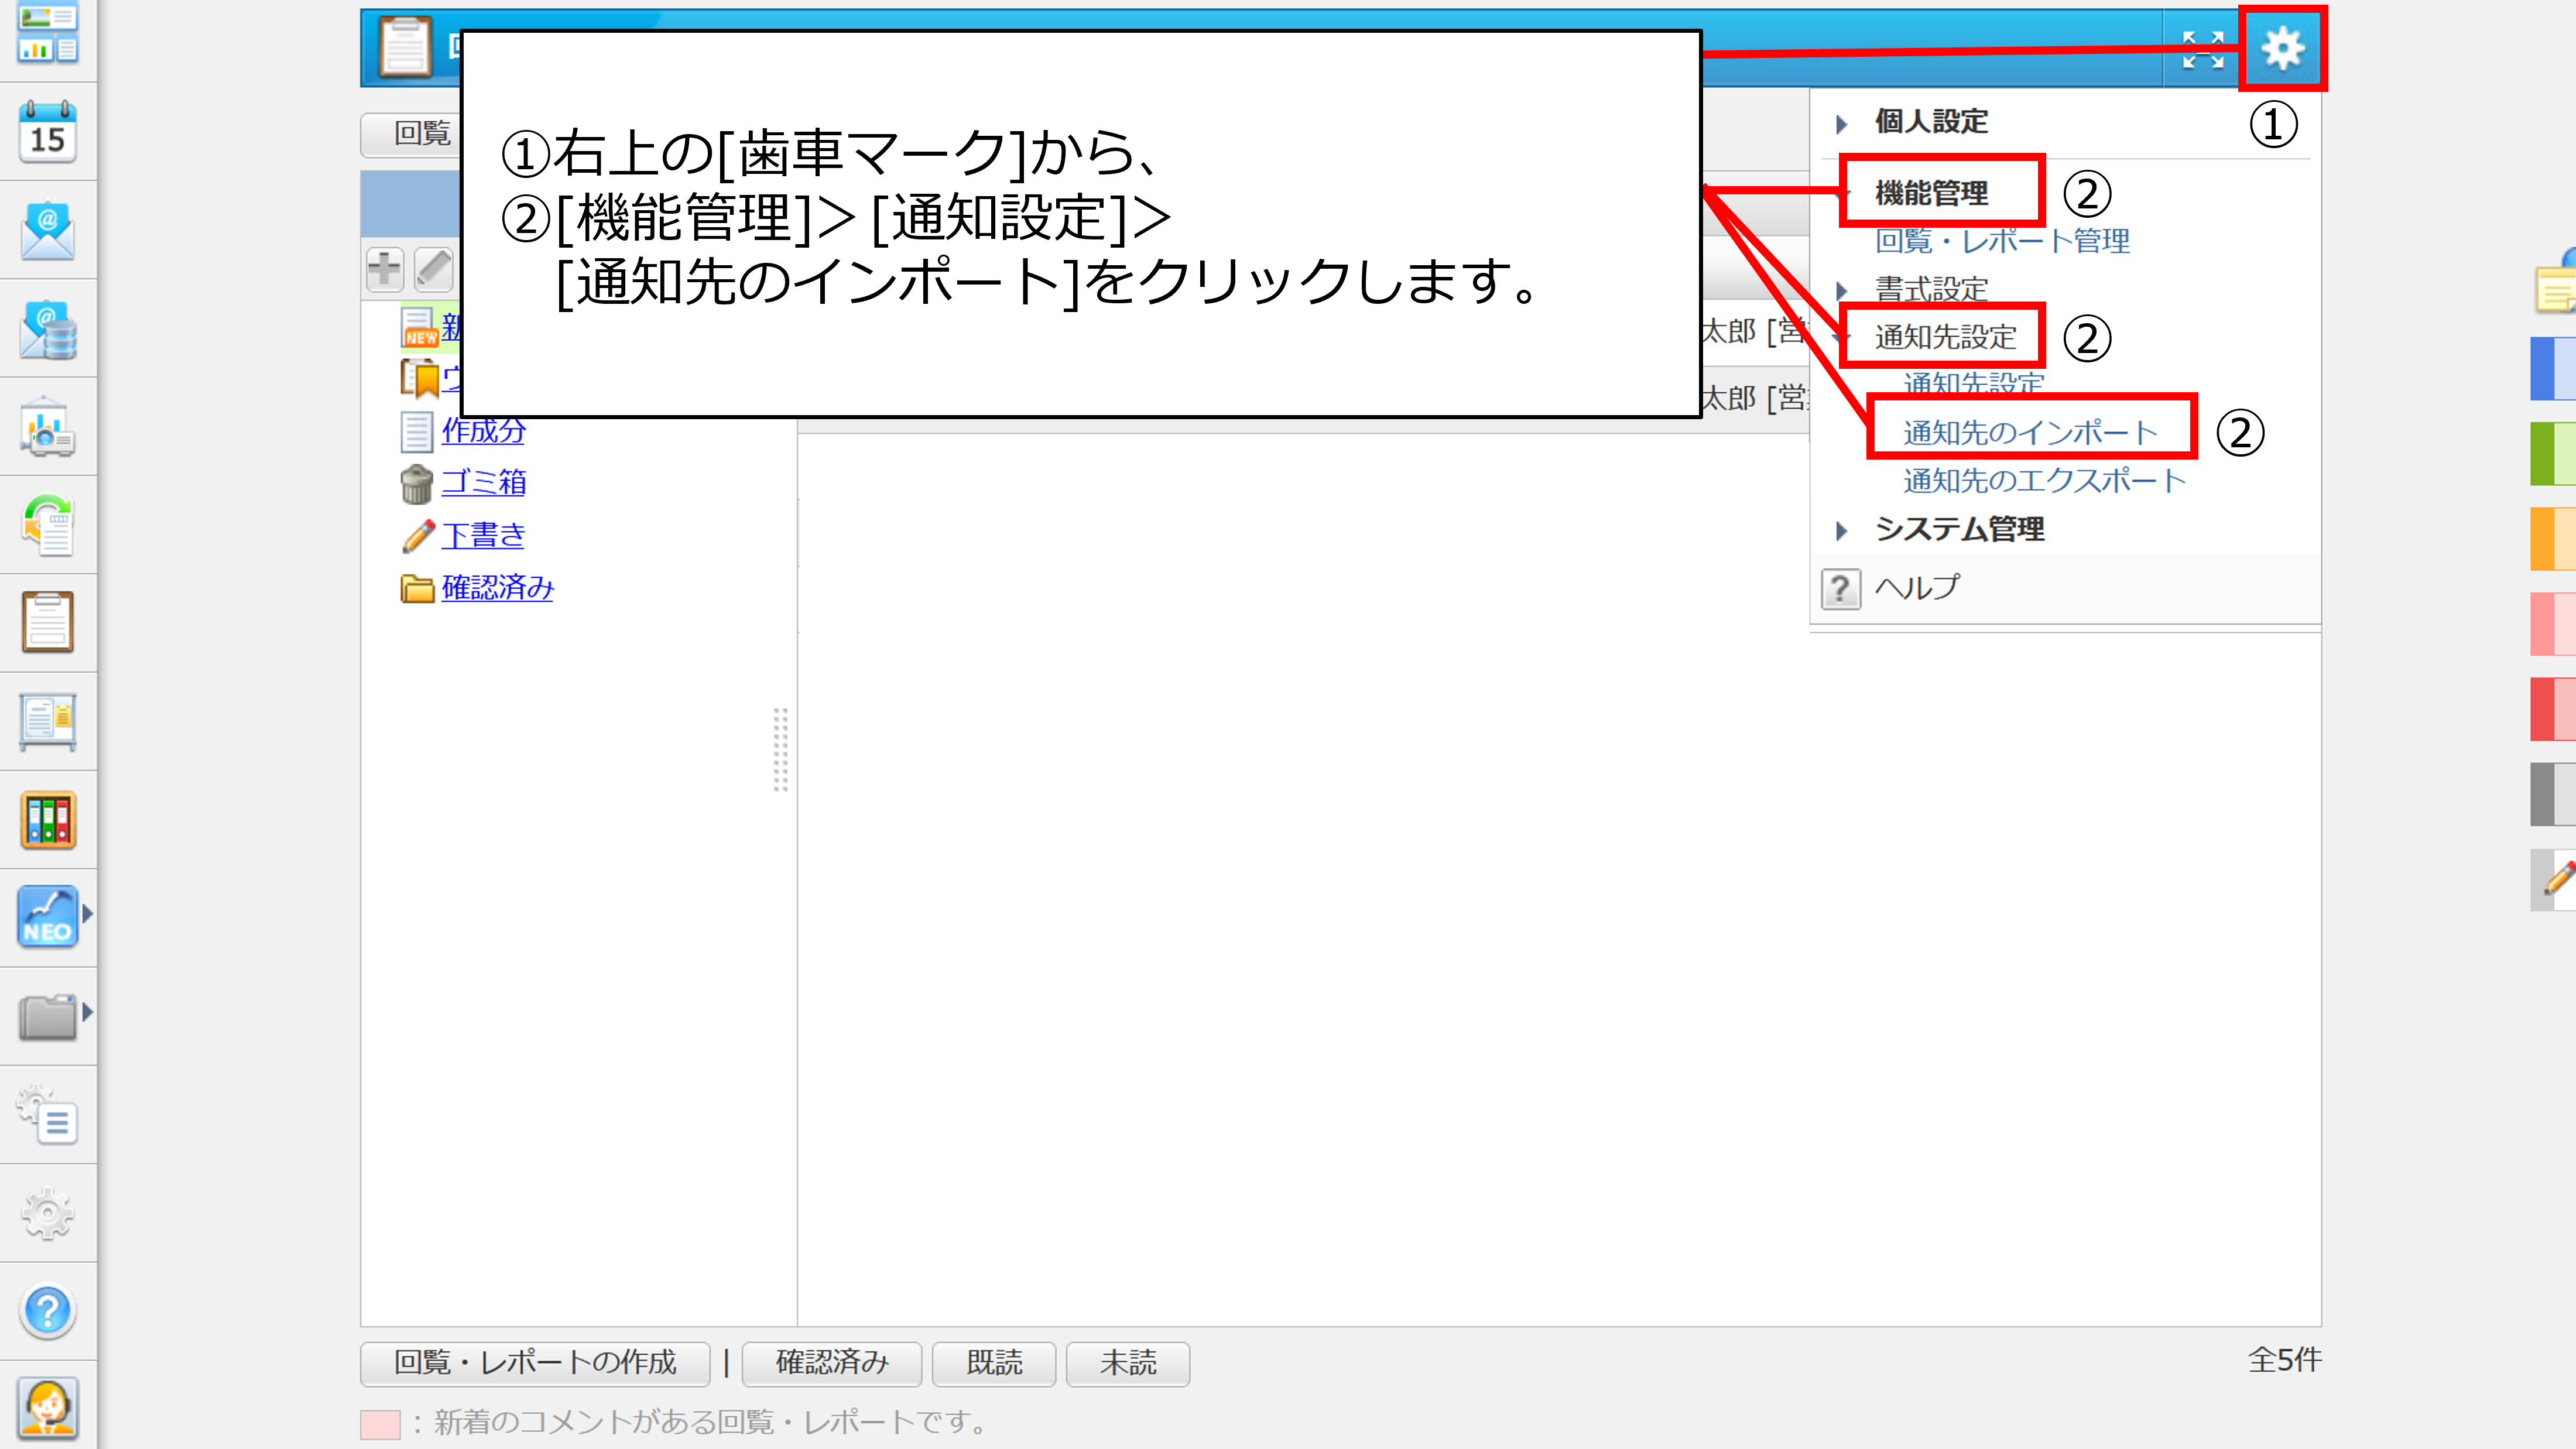Open the clipboard circulation icon in the sidebar
Image resolution: width=2576 pixels, height=1449 pixels.
coord(47,621)
